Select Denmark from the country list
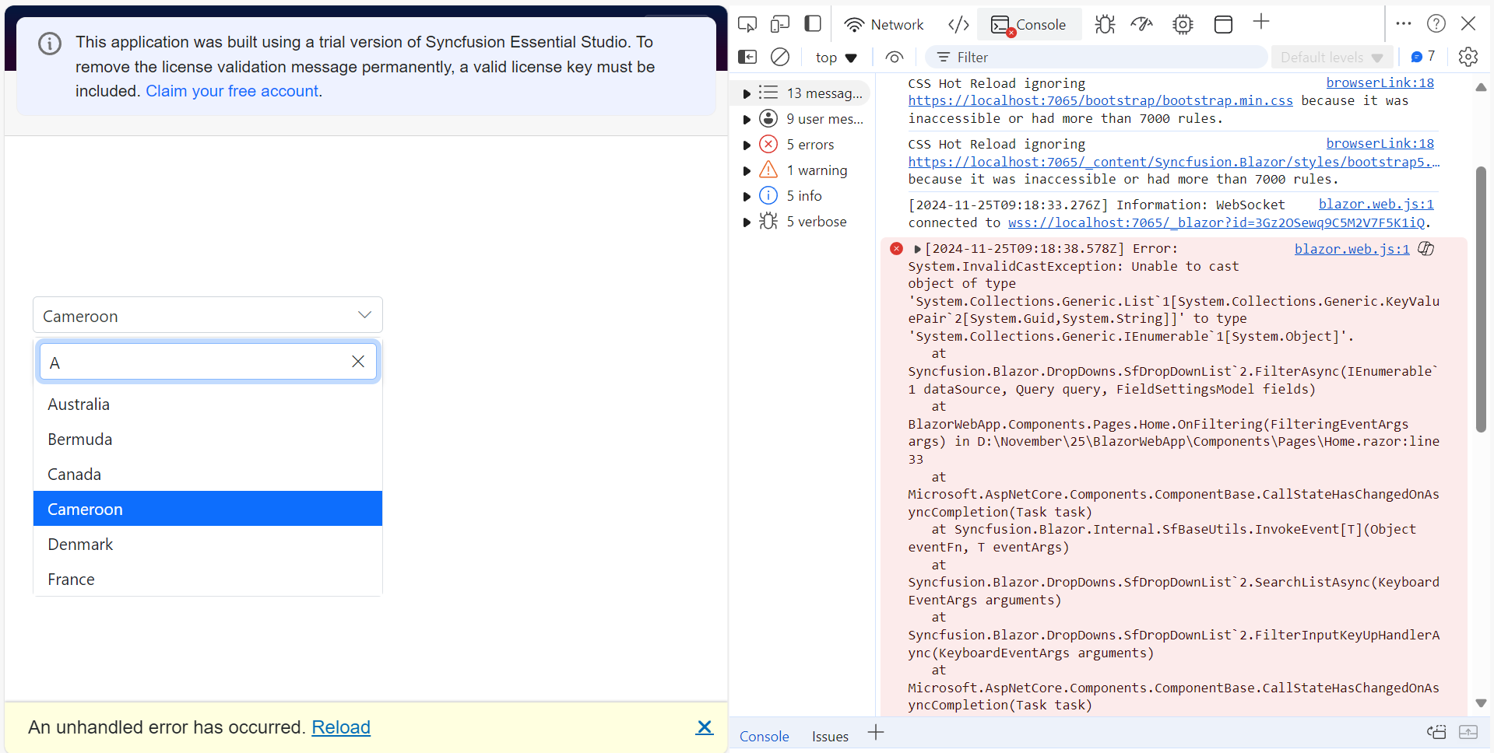Image resolution: width=1494 pixels, height=753 pixels. [x=81, y=545]
